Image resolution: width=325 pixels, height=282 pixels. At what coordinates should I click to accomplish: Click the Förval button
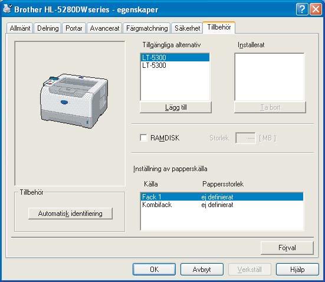(x=287, y=248)
